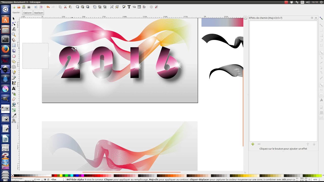Screen dimensions: 324x182
Task: Click the Copy icon
Action: (60, 7)
